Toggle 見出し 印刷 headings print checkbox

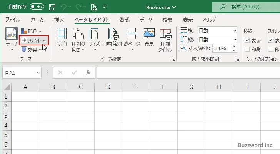coord(271,49)
